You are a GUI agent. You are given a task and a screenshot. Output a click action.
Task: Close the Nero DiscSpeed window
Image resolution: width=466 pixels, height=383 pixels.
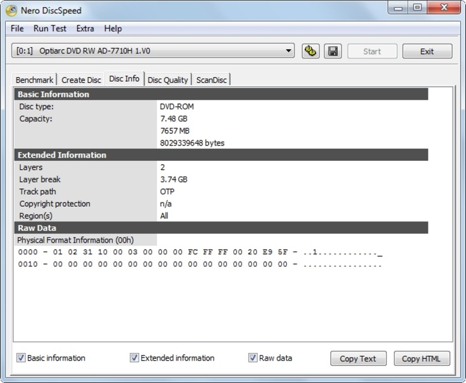[x=444, y=8]
